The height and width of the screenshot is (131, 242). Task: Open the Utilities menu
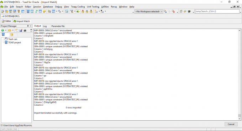tap(105, 7)
